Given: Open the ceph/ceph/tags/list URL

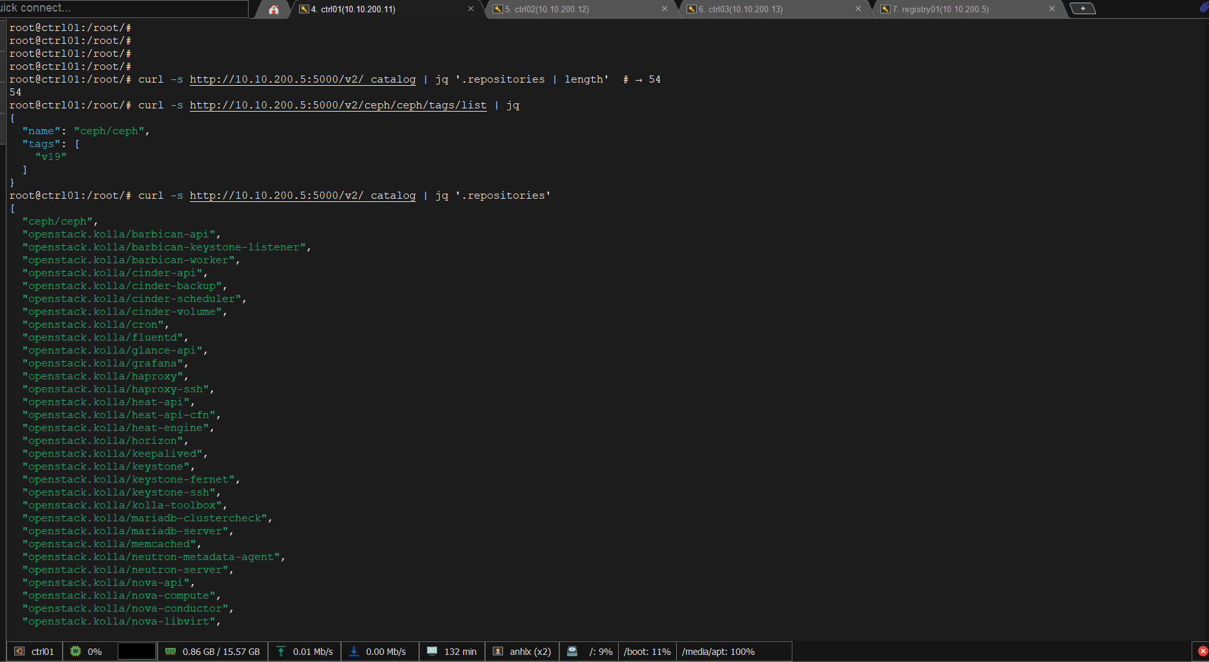Looking at the screenshot, I should point(338,105).
